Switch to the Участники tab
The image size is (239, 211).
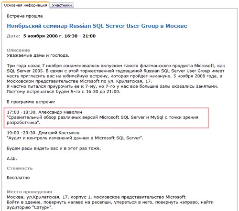[62, 5]
